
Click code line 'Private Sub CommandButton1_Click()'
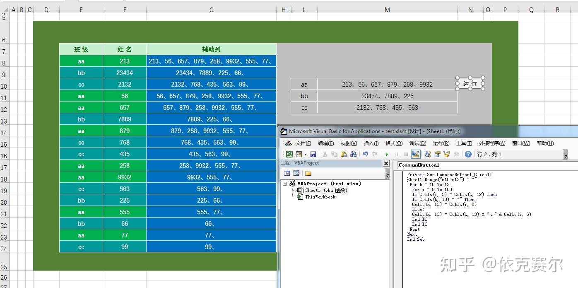(x=449, y=174)
